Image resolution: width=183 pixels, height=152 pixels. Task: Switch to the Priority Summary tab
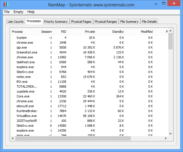pos(56,22)
